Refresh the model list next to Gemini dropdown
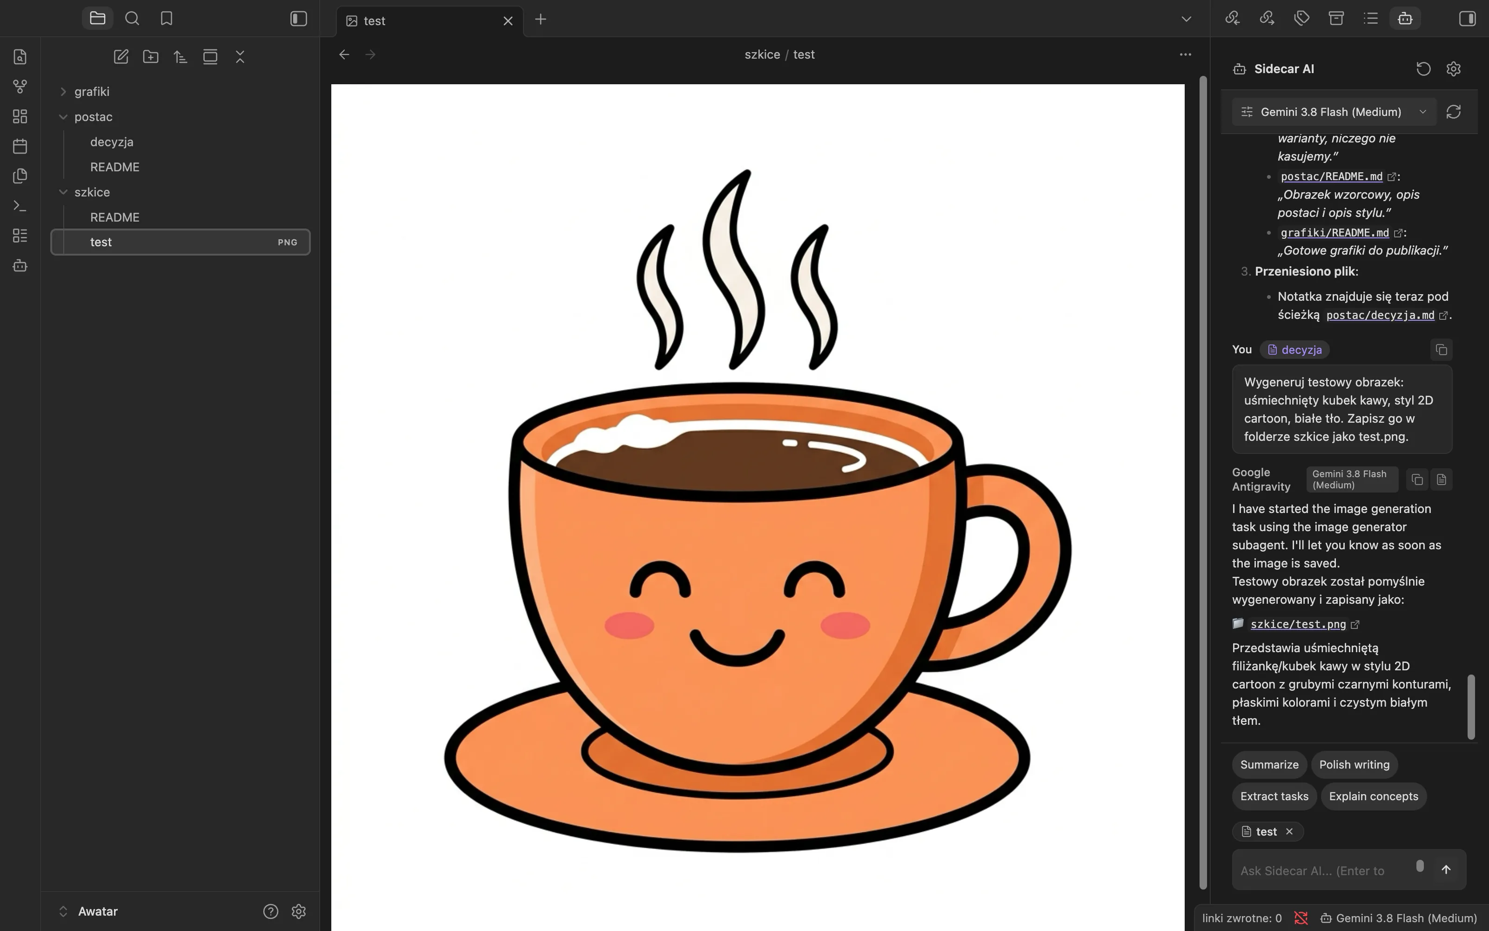The height and width of the screenshot is (931, 1489). 1453,111
